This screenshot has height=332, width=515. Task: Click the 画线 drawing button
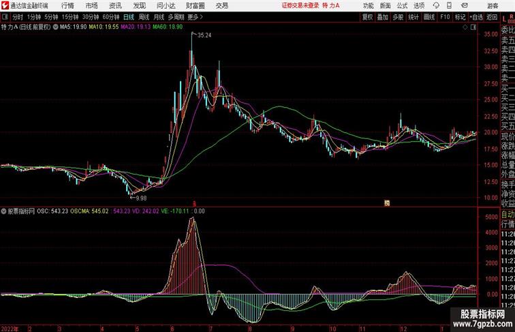coord(429,17)
